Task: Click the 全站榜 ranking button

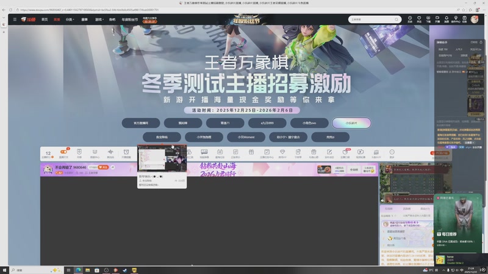Action: 354,170
